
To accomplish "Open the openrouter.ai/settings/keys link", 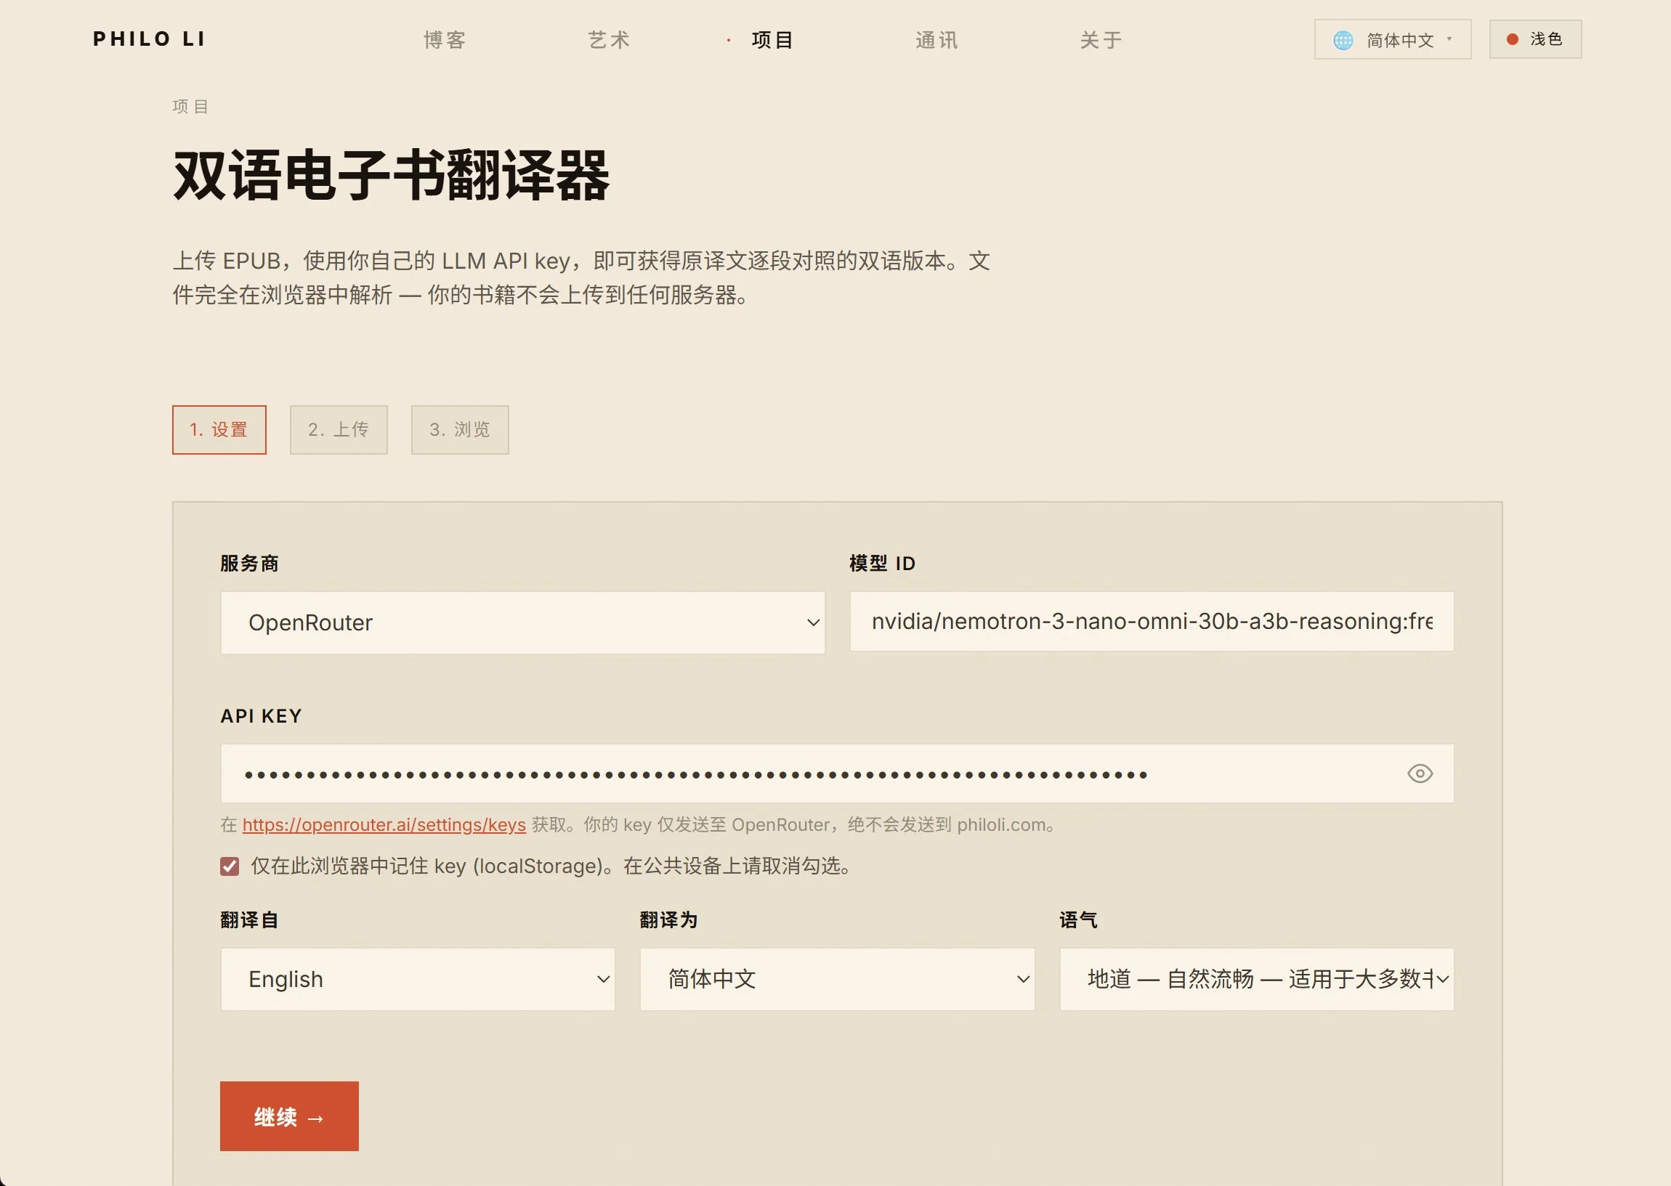I will [x=384, y=824].
